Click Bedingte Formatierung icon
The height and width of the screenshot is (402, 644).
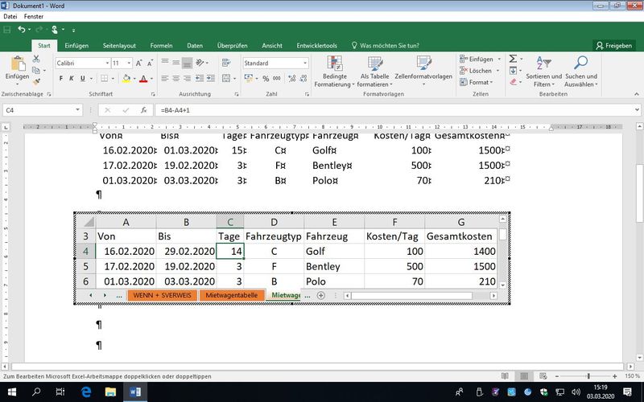tap(333, 72)
